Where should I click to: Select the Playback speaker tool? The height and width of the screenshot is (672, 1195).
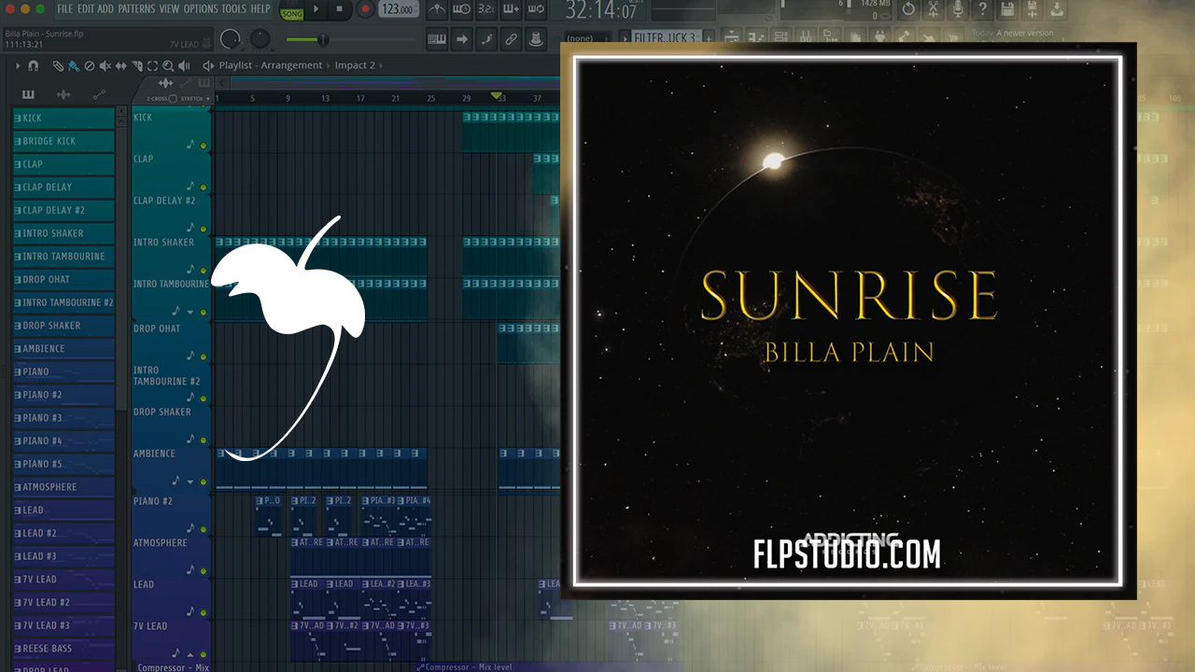[184, 66]
